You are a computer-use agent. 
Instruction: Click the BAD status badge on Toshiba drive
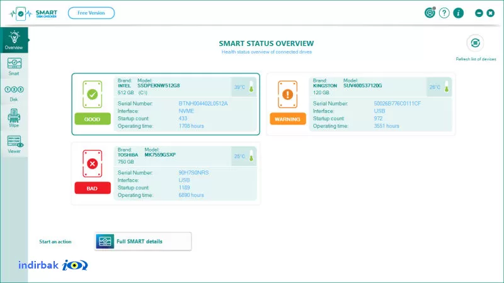93,188
